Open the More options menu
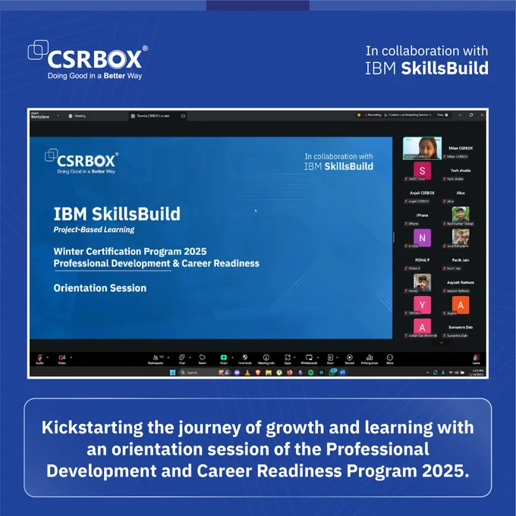Screen dimensions: 516x516 coord(389,359)
